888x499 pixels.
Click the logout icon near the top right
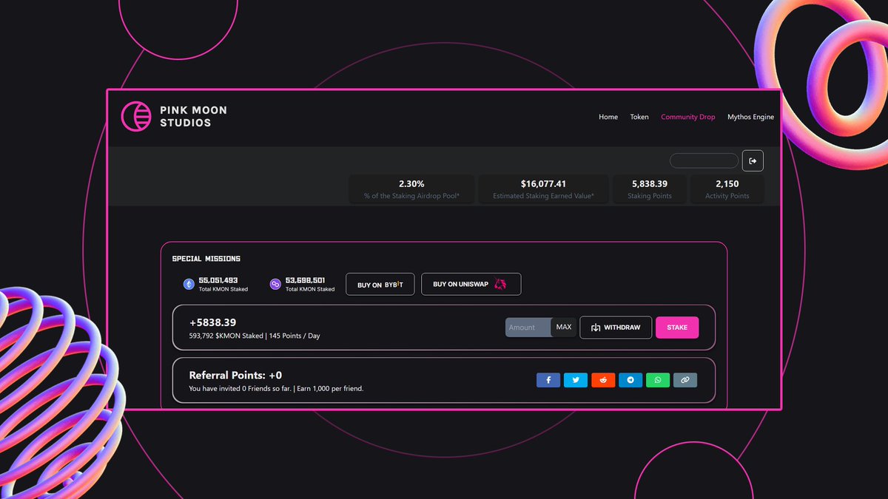753,160
